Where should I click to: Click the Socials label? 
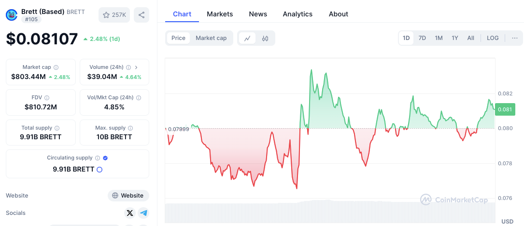coord(16,213)
